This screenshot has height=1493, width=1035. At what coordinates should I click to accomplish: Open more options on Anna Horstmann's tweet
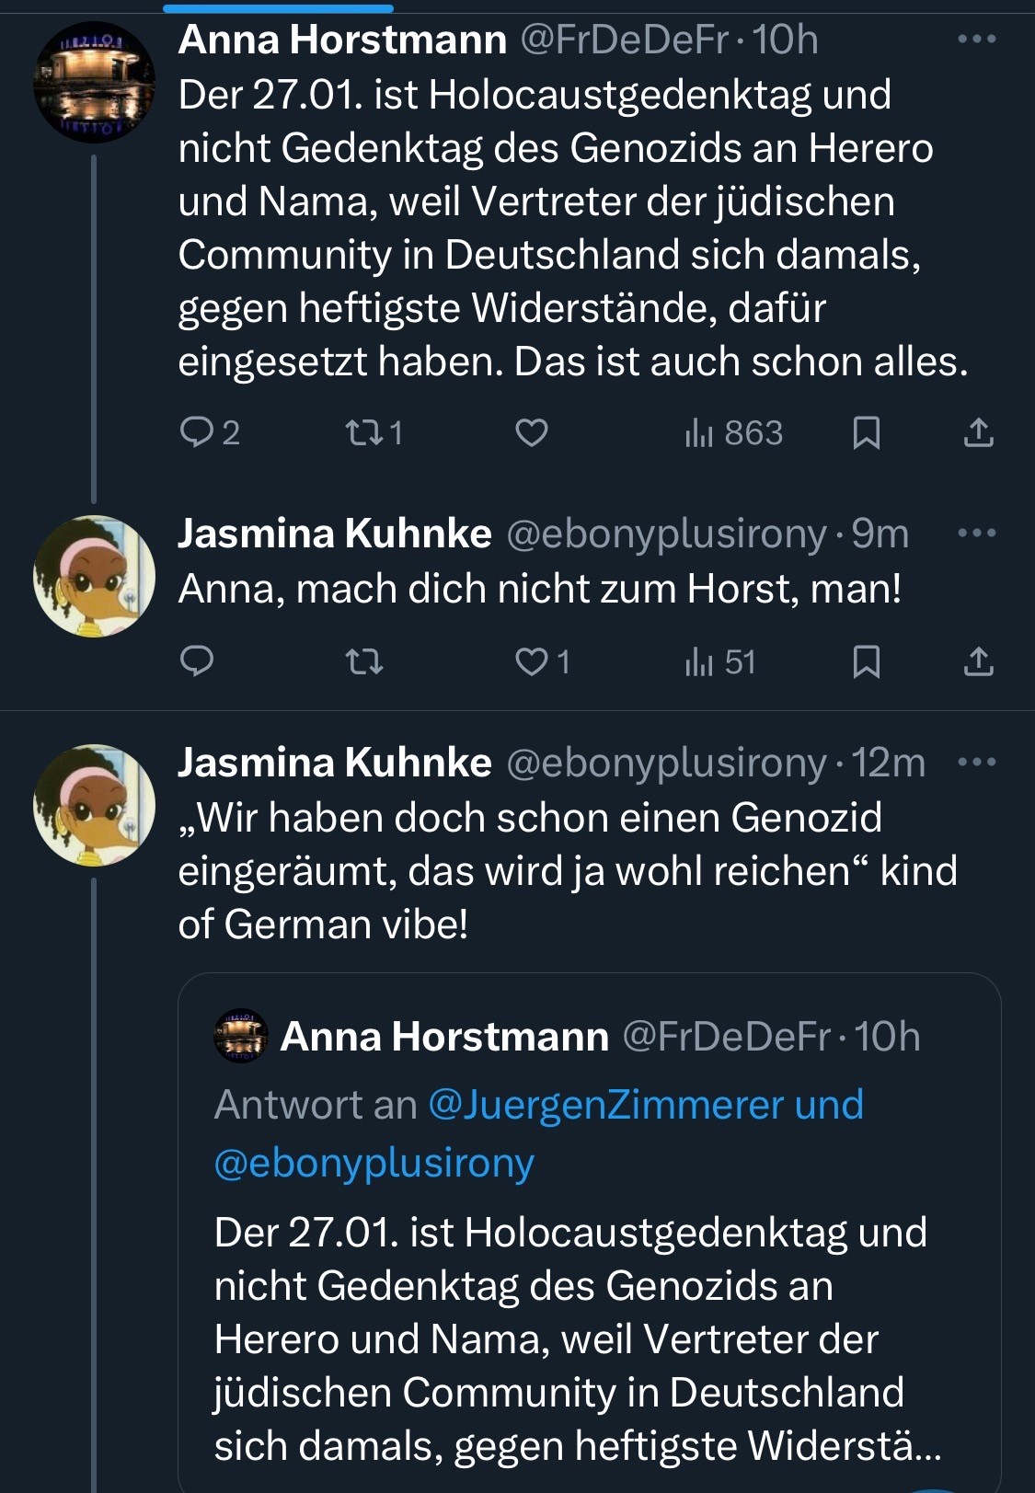[x=976, y=40]
